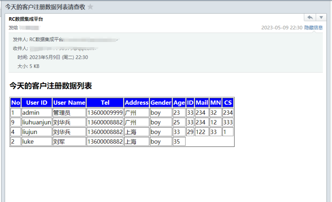The image size is (332, 202).
Task: Click the liuhuanjun user ID cell
Action: [x=37, y=122]
